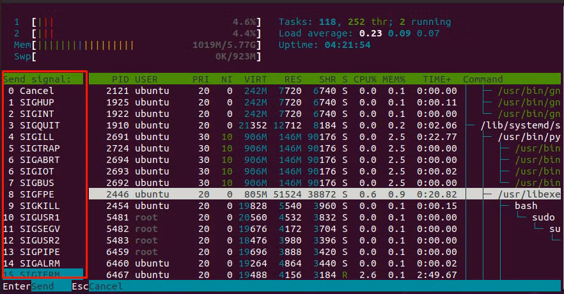564x294 pixels.
Task: Select process row with PID 2692
Action: coord(325,183)
